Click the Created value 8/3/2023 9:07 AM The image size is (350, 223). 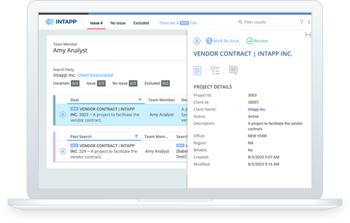pyautogui.click(x=264, y=157)
